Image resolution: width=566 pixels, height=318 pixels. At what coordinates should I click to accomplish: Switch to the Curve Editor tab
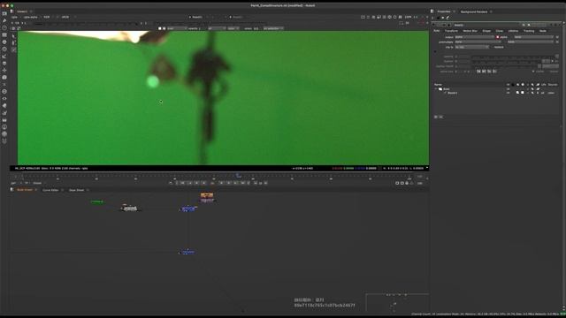click(50, 190)
